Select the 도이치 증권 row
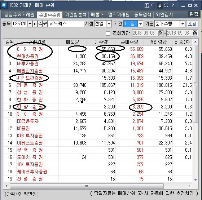 (98, 157)
